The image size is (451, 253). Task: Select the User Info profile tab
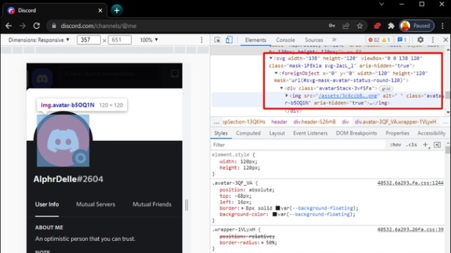[47, 205]
